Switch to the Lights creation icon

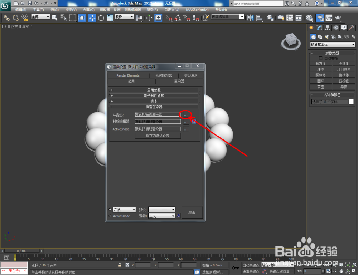(x=326, y=37)
